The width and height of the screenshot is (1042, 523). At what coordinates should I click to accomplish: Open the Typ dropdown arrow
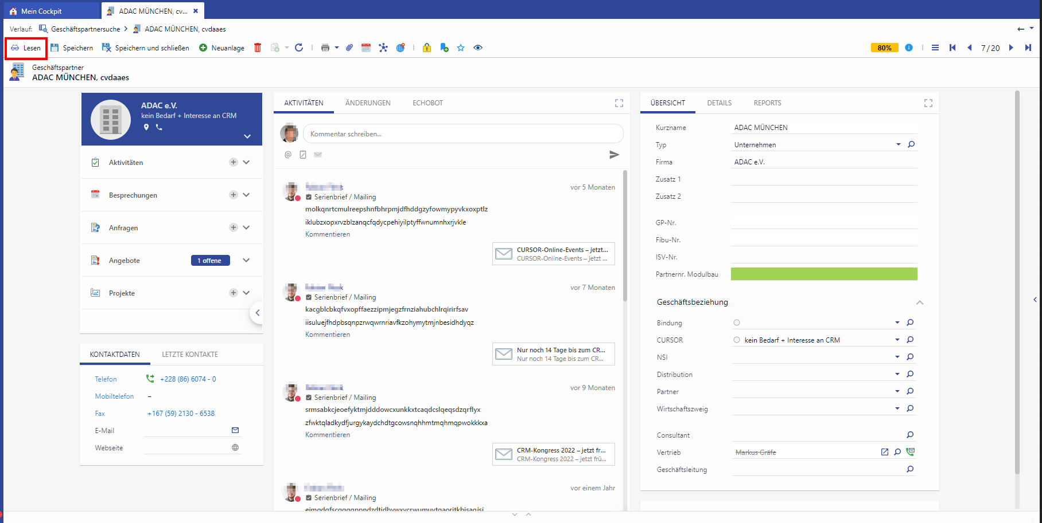pyautogui.click(x=898, y=144)
